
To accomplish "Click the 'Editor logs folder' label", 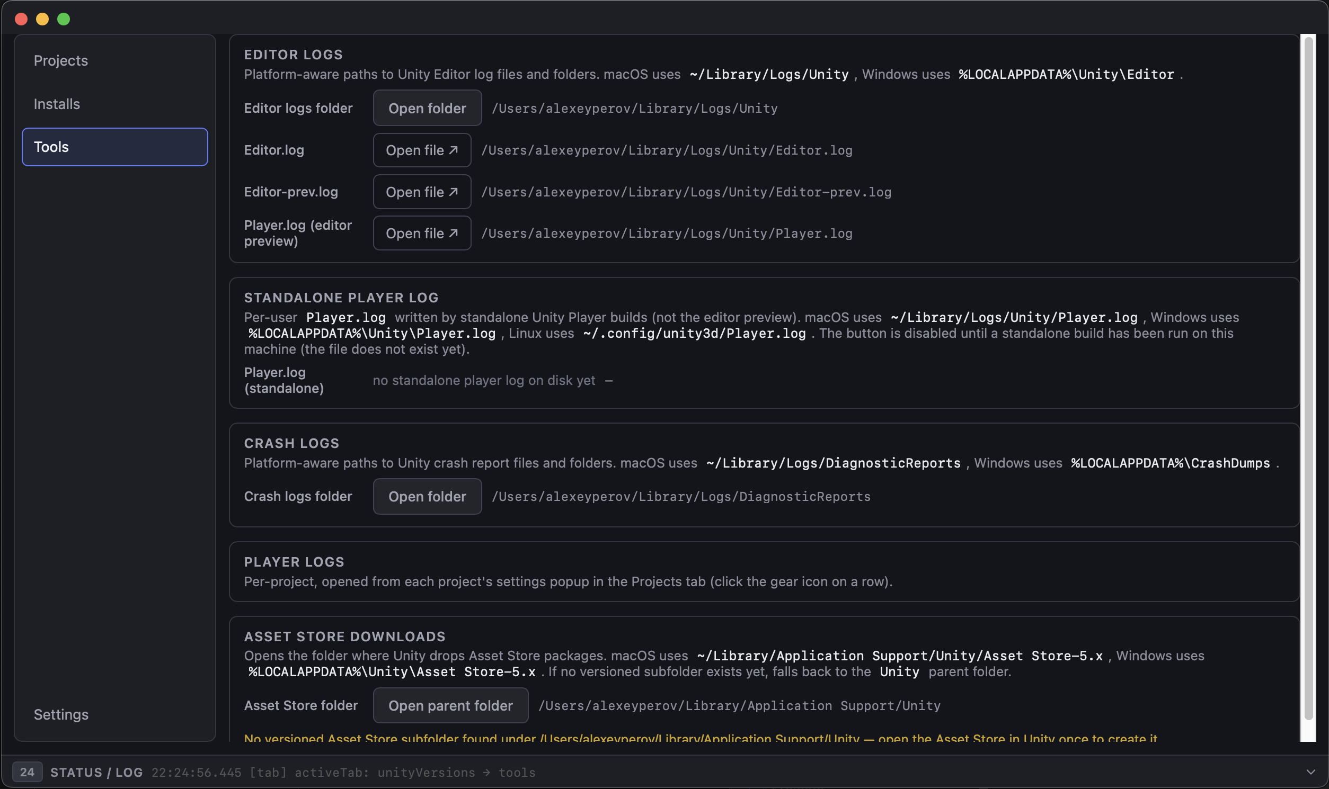I will [298, 108].
